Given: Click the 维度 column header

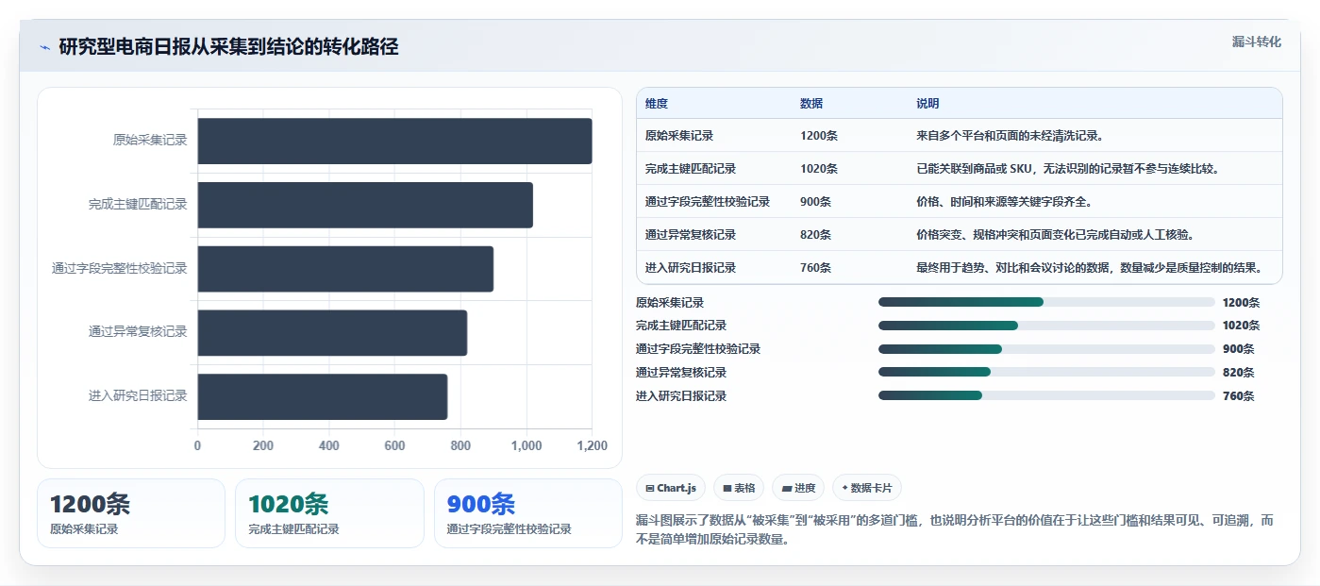Looking at the screenshot, I should point(657,104).
